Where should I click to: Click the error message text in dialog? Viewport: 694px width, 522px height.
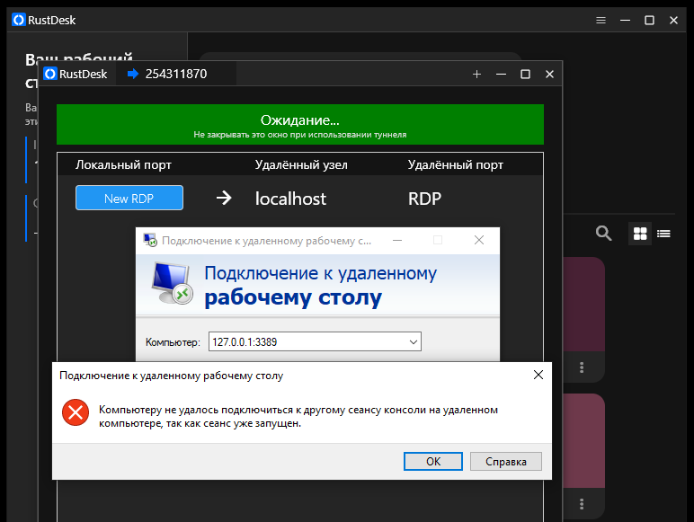(x=298, y=416)
